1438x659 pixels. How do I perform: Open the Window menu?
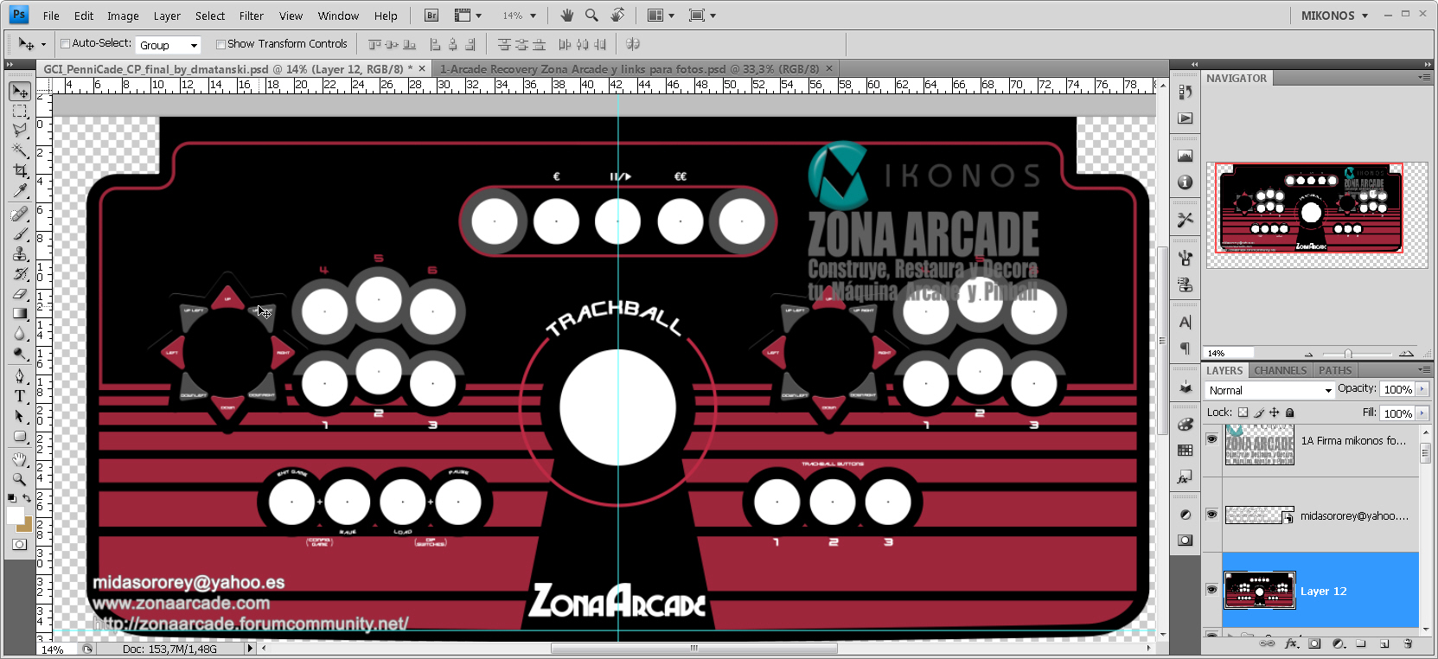pos(338,16)
